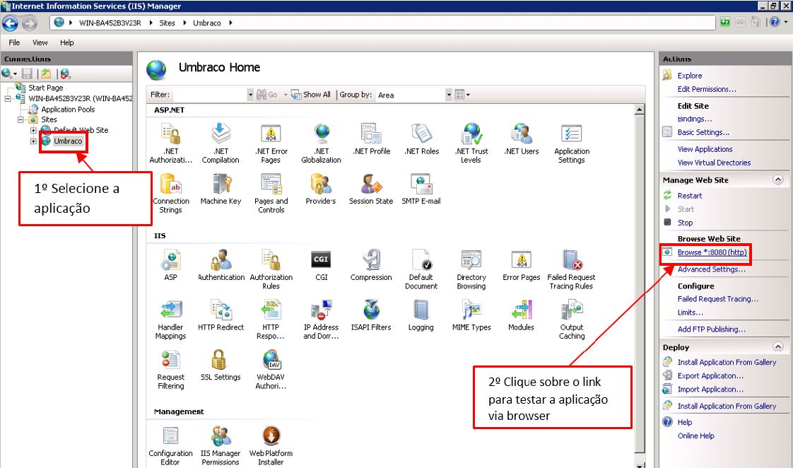
Task: Open the Compression feature
Action: point(371,265)
